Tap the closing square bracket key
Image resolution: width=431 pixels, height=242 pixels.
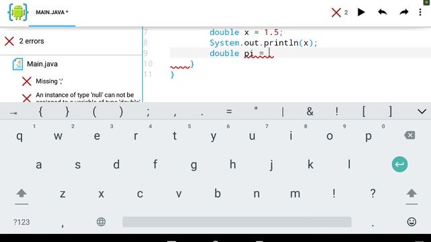[x=391, y=112]
